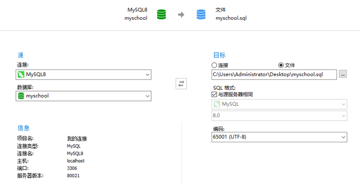Click the myschool.sql label in the header
Image resolution: width=360 pixels, height=185 pixels.
point(231,18)
